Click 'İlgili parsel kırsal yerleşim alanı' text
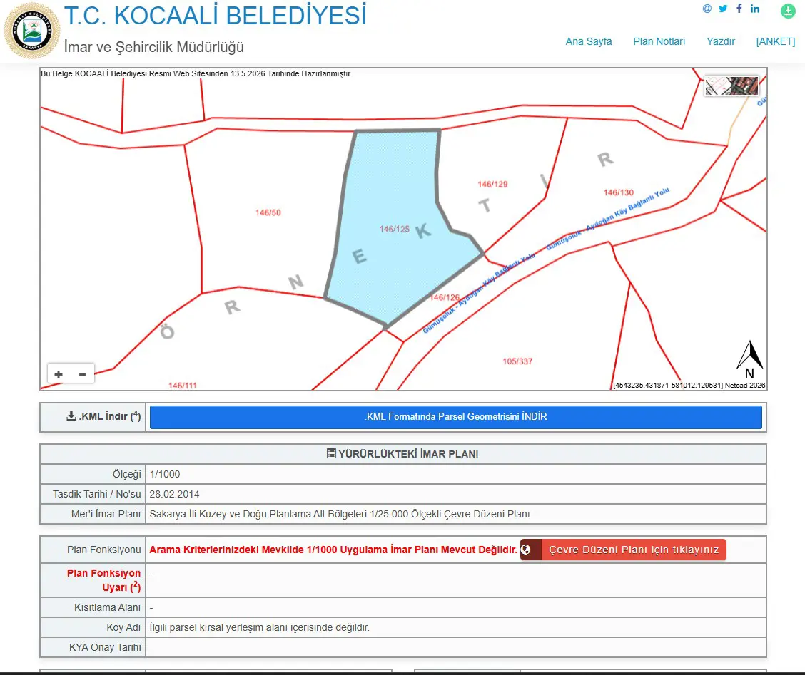 tap(259, 627)
